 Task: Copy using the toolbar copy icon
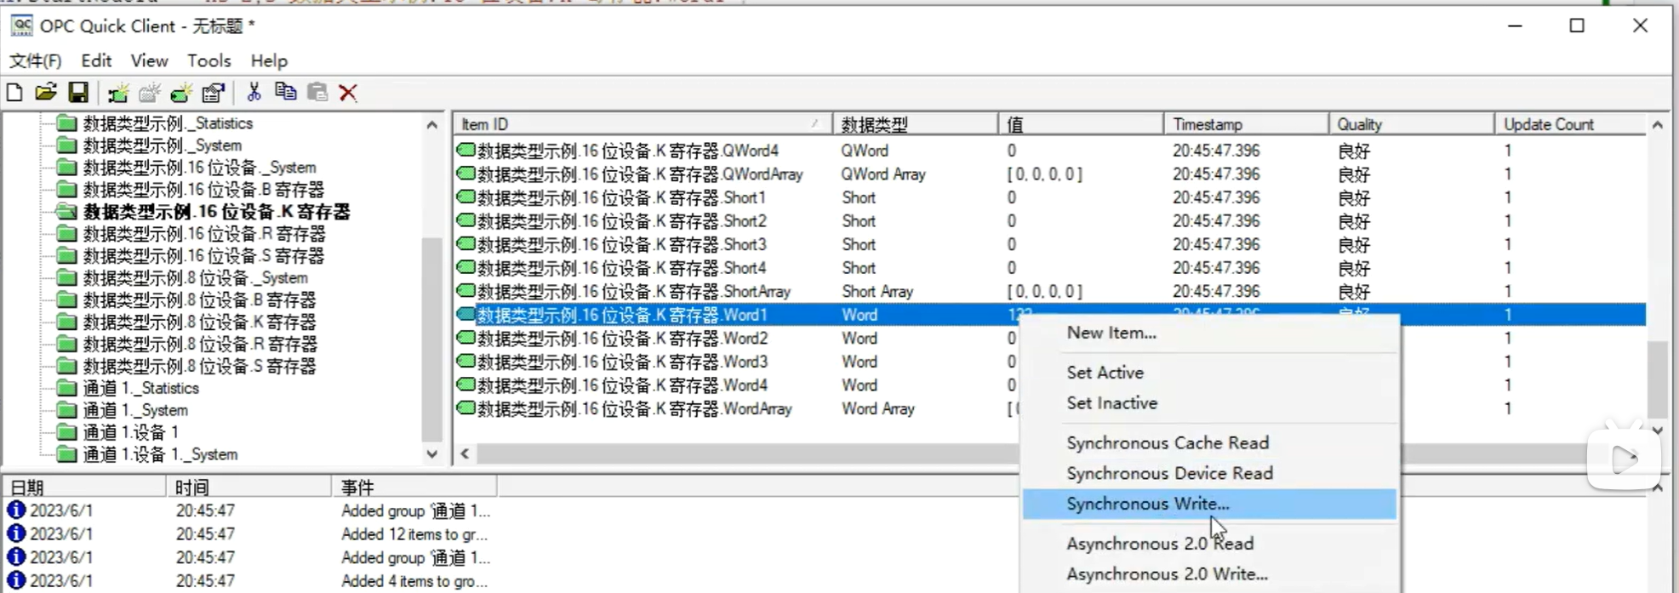point(285,93)
